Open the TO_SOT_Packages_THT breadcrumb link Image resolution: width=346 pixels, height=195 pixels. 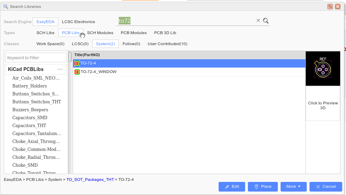point(90,179)
